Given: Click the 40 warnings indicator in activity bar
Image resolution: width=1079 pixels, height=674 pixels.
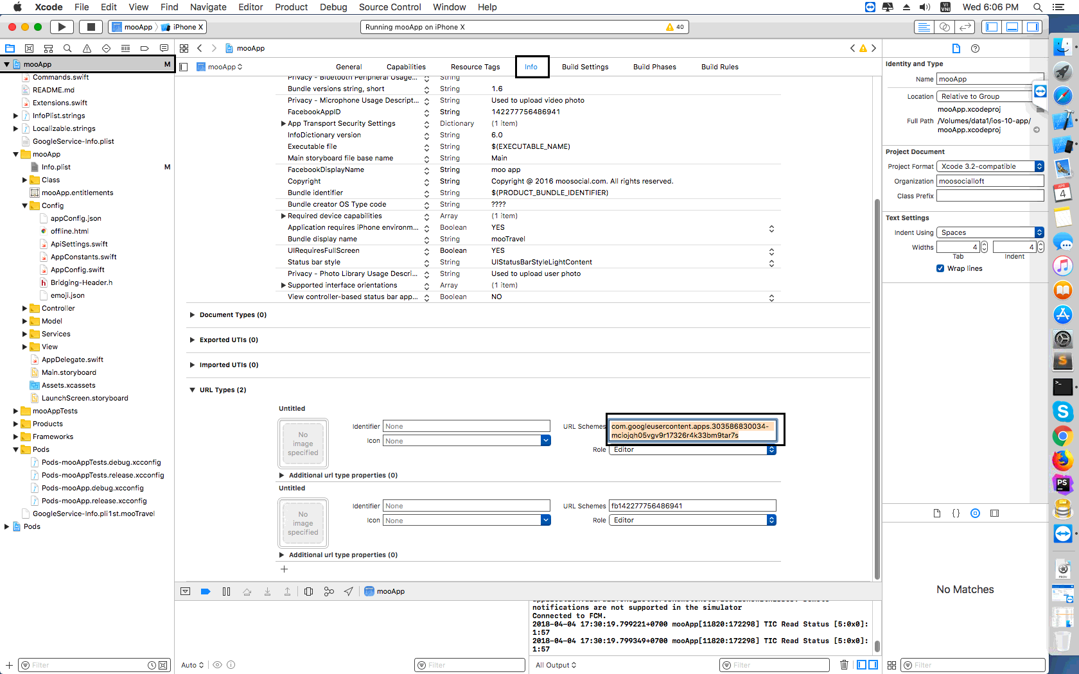Looking at the screenshot, I should coord(675,27).
